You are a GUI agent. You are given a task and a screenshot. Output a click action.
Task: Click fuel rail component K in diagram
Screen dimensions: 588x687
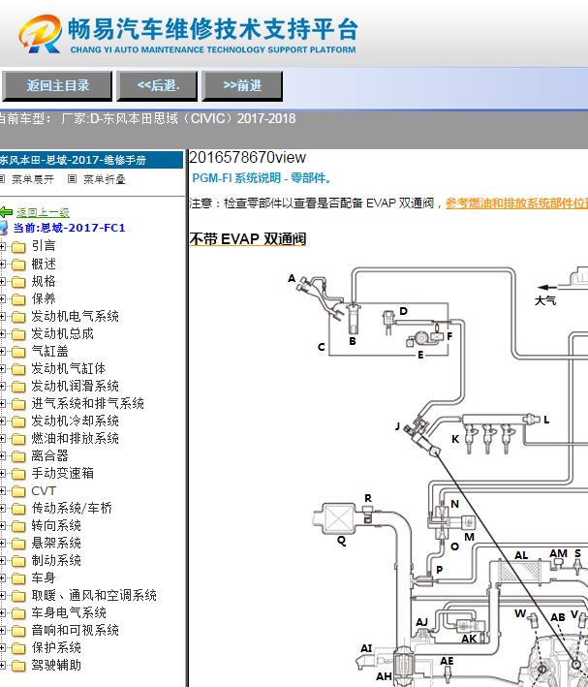pos(491,433)
